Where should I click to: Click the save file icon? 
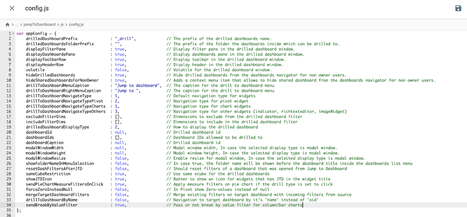click(458, 8)
